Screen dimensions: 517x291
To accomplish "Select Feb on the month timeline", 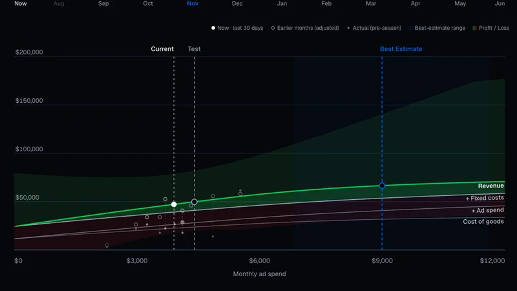I will [326, 4].
